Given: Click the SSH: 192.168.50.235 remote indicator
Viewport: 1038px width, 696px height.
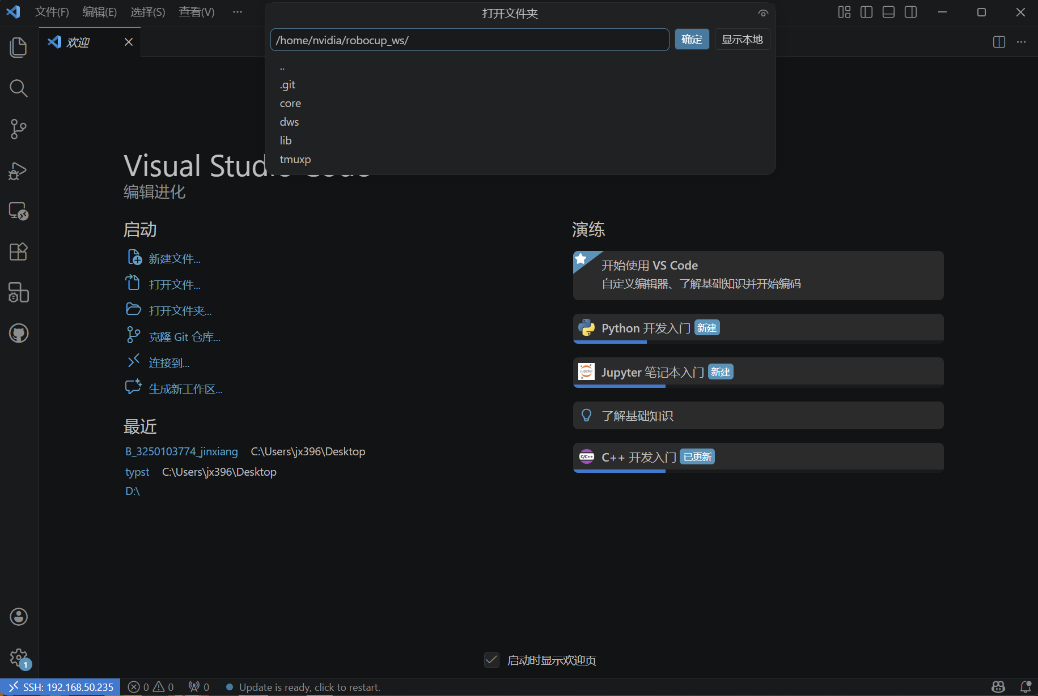Looking at the screenshot, I should click(x=60, y=687).
